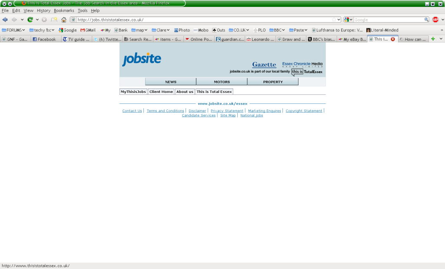Open MyThisisJobs link
This screenshot has height=269, width=445.
coord(133,92)
